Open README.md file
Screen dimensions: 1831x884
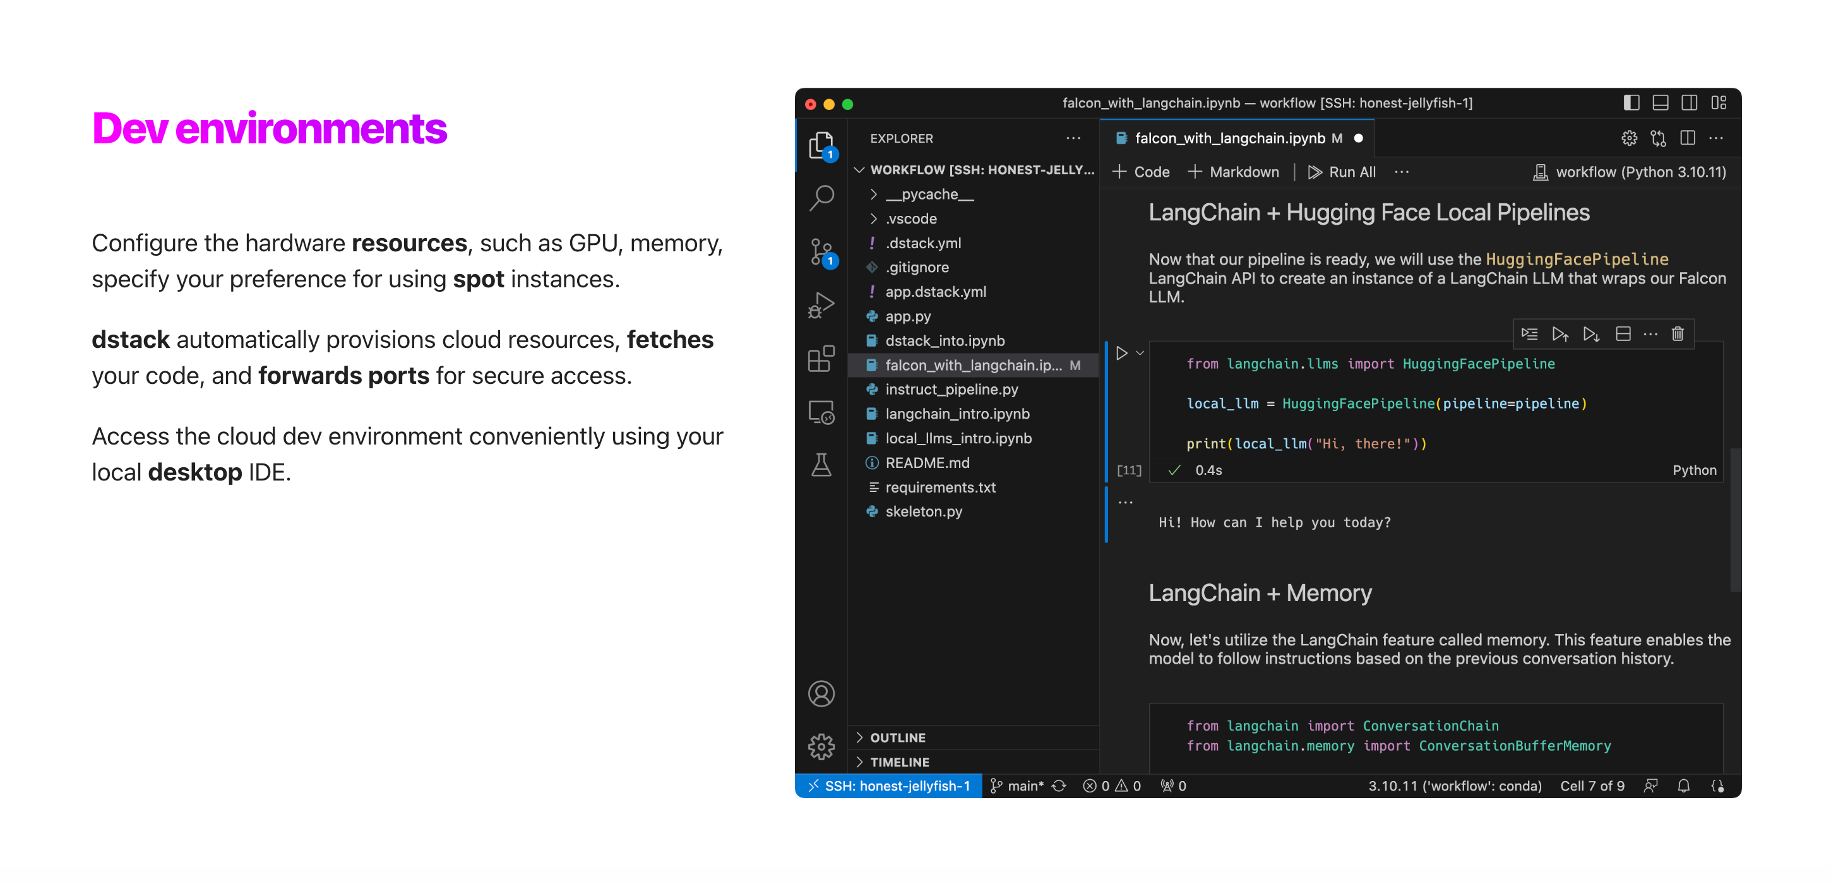point(974,463)
